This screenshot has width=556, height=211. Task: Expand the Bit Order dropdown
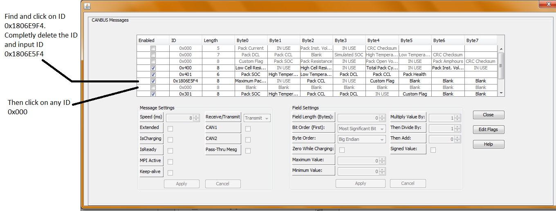point(361,129)
